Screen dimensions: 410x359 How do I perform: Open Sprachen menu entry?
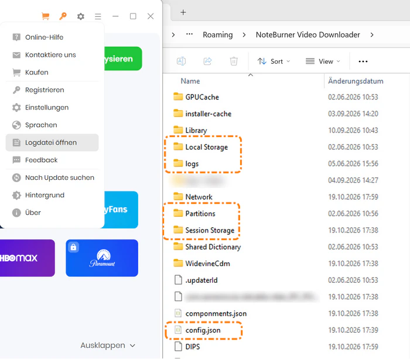52,125
